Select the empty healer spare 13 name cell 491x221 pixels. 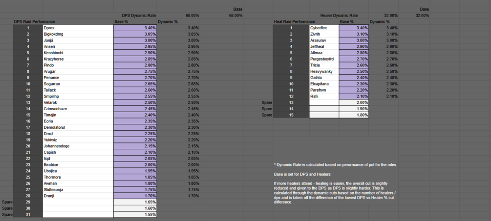tap(324, 102)
